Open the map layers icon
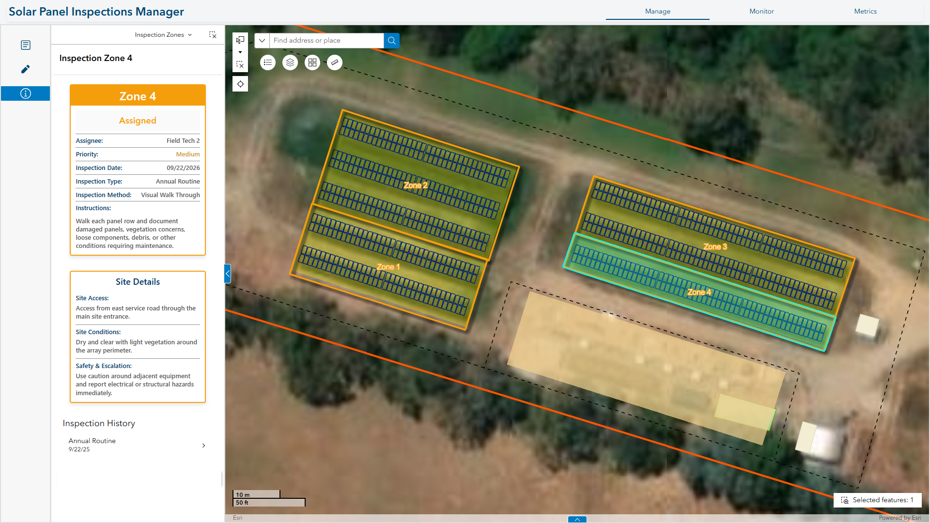Viewport: 930px width, 523px height. (290, 62)
